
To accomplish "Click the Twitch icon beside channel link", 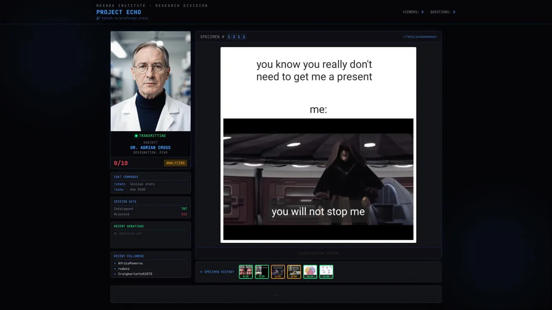I will point(98,19).
